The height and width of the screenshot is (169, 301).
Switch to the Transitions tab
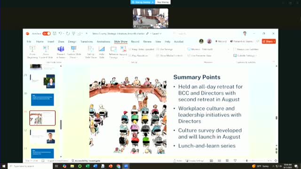(87, 42)
